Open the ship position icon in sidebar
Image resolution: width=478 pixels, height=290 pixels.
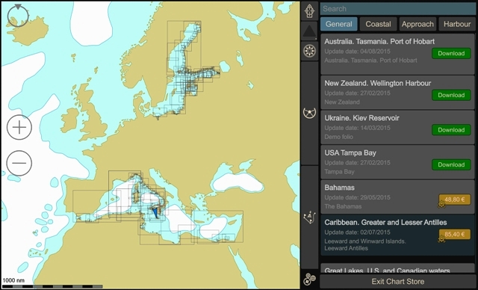coord(310,11)
